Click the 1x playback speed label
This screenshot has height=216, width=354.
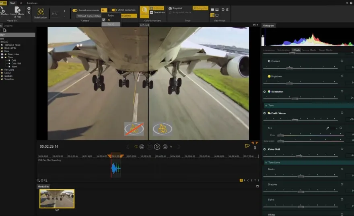click(x=171, y=147)
